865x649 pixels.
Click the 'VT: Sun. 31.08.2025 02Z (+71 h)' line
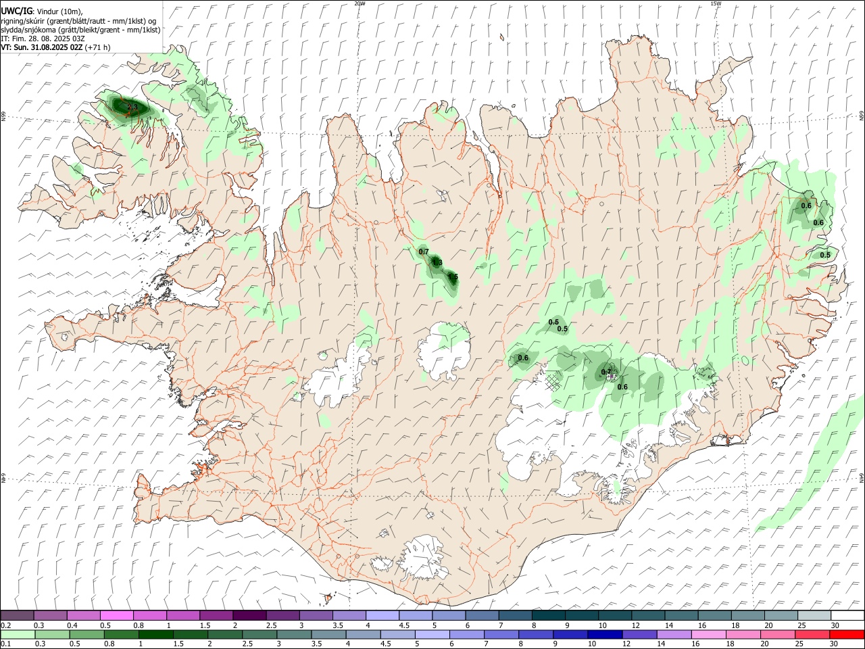[55, 47]
